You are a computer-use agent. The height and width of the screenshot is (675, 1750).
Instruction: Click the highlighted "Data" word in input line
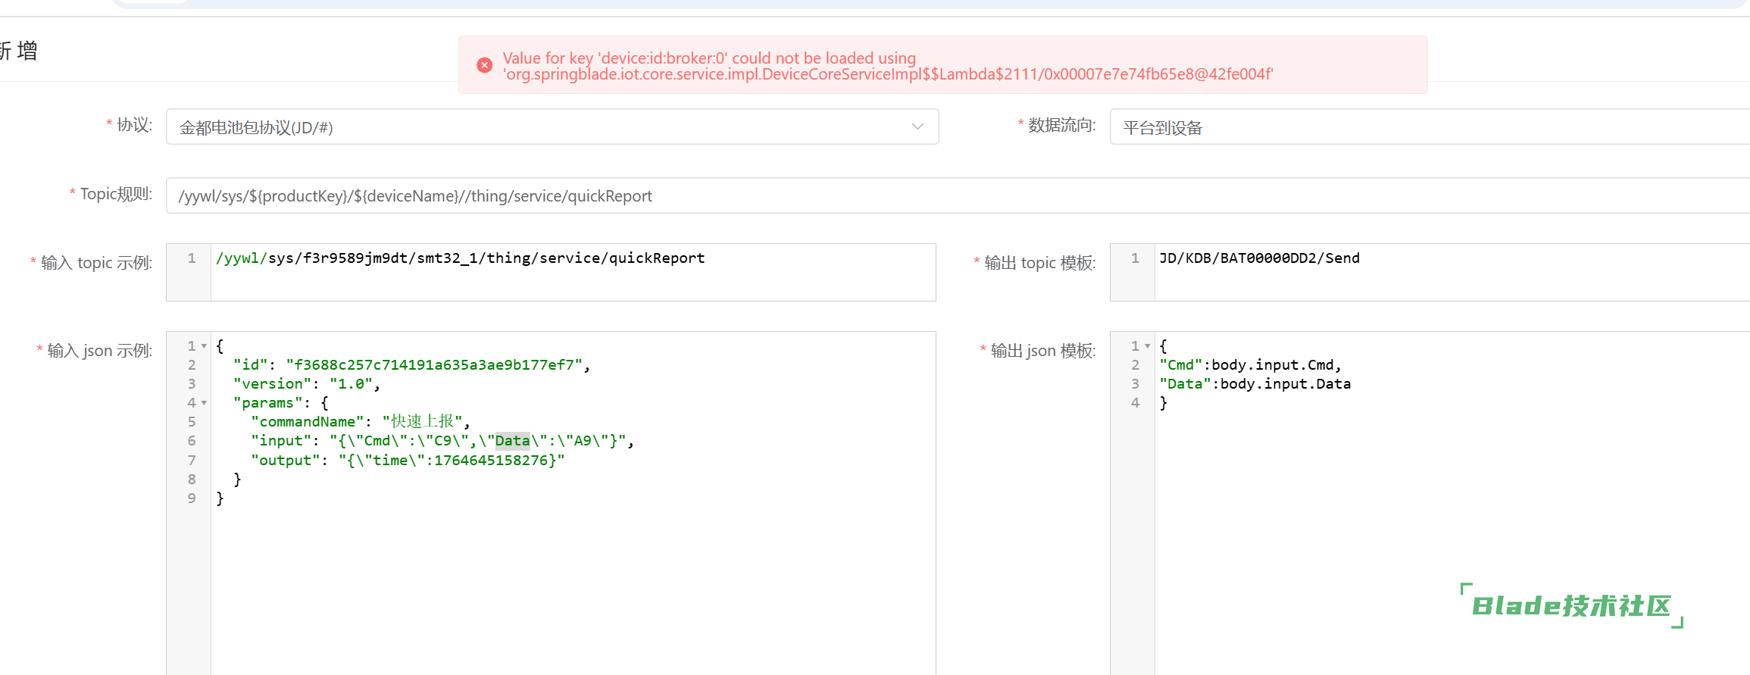[512, 441]
